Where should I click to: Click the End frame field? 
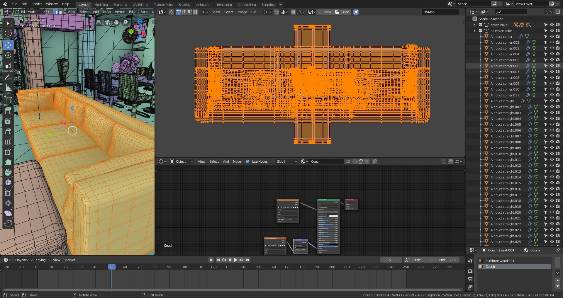point(447,260)
